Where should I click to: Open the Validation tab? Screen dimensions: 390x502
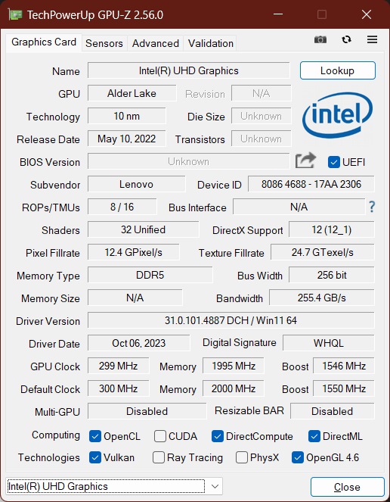point(211,43)
